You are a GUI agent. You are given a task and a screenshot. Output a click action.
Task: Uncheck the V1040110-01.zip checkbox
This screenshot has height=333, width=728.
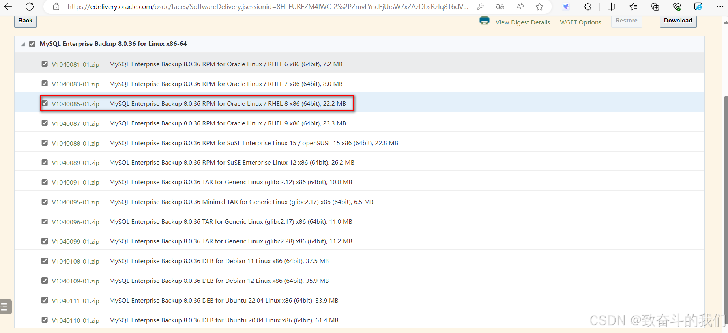[x=45, y=320]
